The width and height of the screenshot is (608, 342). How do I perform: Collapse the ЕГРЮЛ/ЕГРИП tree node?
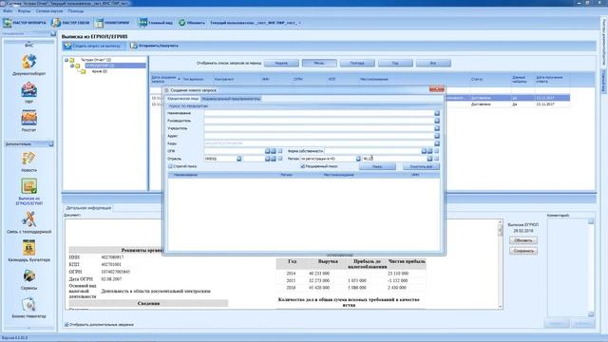click(x=72, y=66)
